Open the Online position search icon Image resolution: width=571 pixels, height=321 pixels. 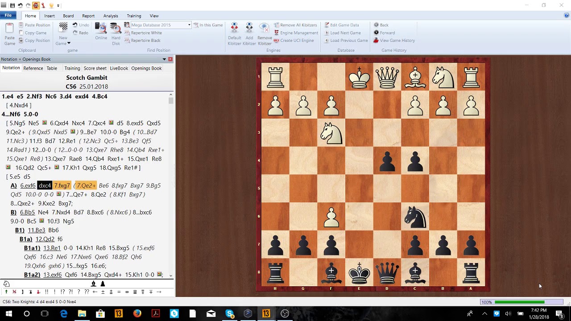101,28
